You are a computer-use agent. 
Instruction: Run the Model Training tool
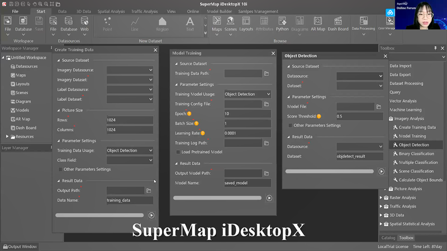tap(269, 198)
